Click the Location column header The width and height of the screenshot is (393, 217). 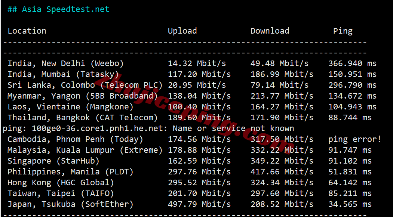[x=27, y=31]
